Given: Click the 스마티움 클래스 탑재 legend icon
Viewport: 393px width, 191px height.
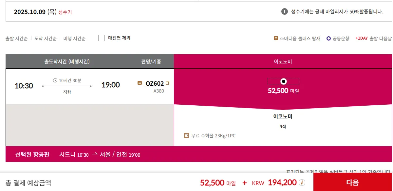Looking at the screenshot, I should coord(276,38).
